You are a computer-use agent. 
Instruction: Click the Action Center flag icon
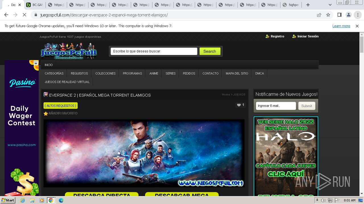pyautogui.click(x=337, y=200)
